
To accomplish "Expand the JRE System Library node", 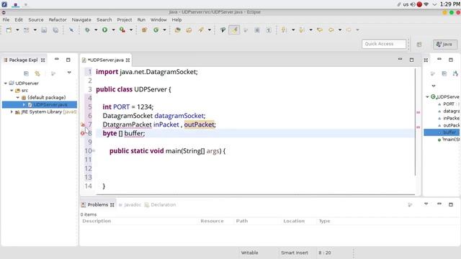I will (x=12, y=112).
